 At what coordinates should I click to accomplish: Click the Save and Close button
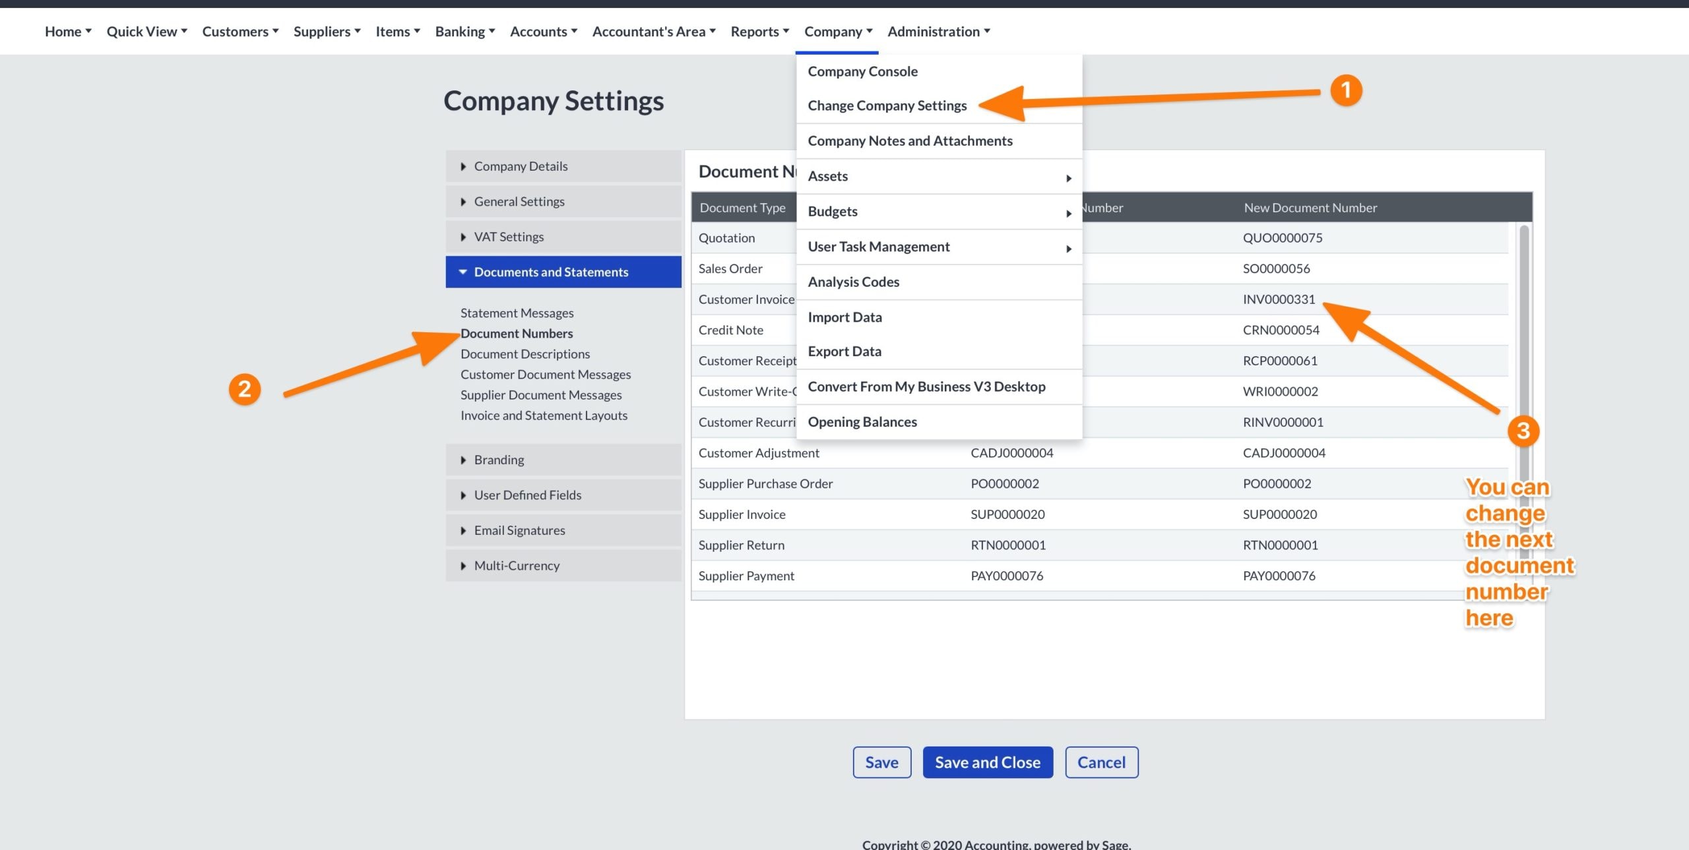point(987,762)
